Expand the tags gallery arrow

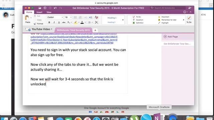[184, 20]
